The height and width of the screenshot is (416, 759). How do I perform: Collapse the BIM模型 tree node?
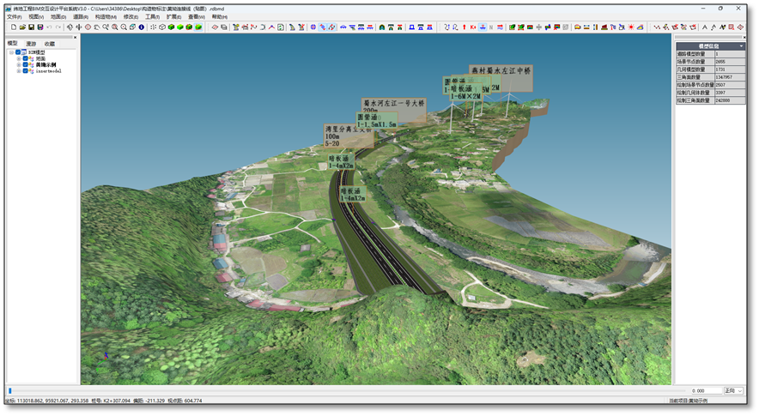click(12, 52)
